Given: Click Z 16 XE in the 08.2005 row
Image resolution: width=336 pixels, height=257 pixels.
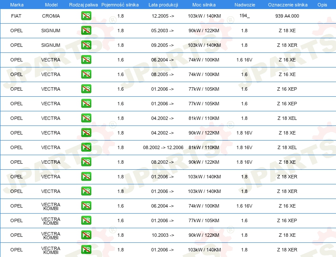Looking at the screenshot, I should coord(287,74).
